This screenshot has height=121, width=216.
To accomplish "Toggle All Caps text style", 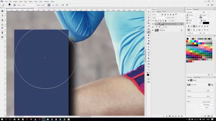I will click(194, 26).
